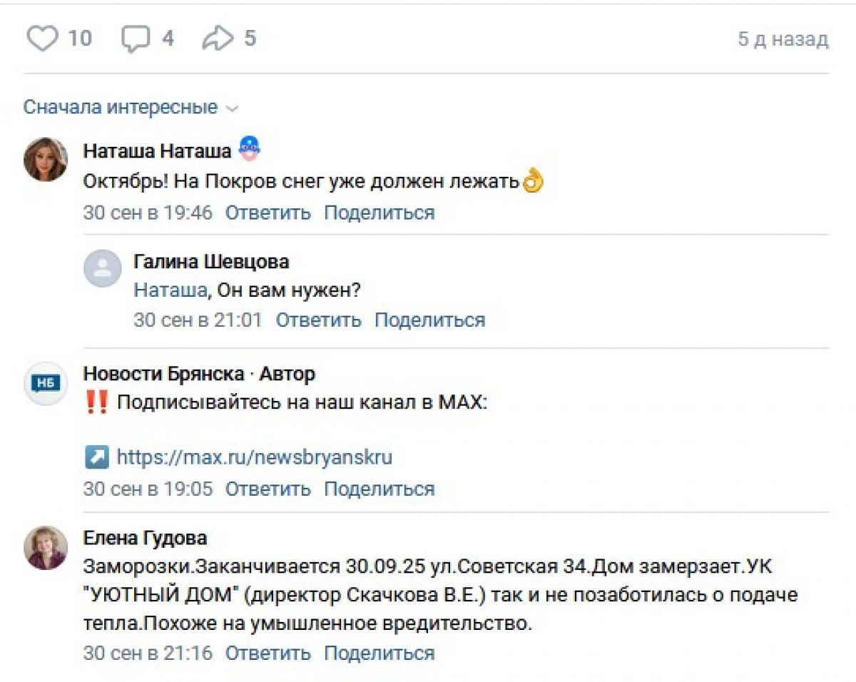Open Новости Брянска avatar icon
856x682 pixels.
click(46, 383)
